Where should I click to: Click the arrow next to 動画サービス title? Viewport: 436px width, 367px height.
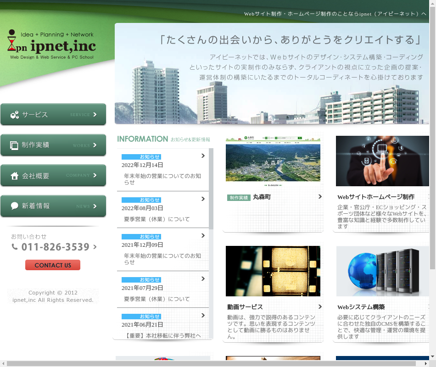click(320, 307)
